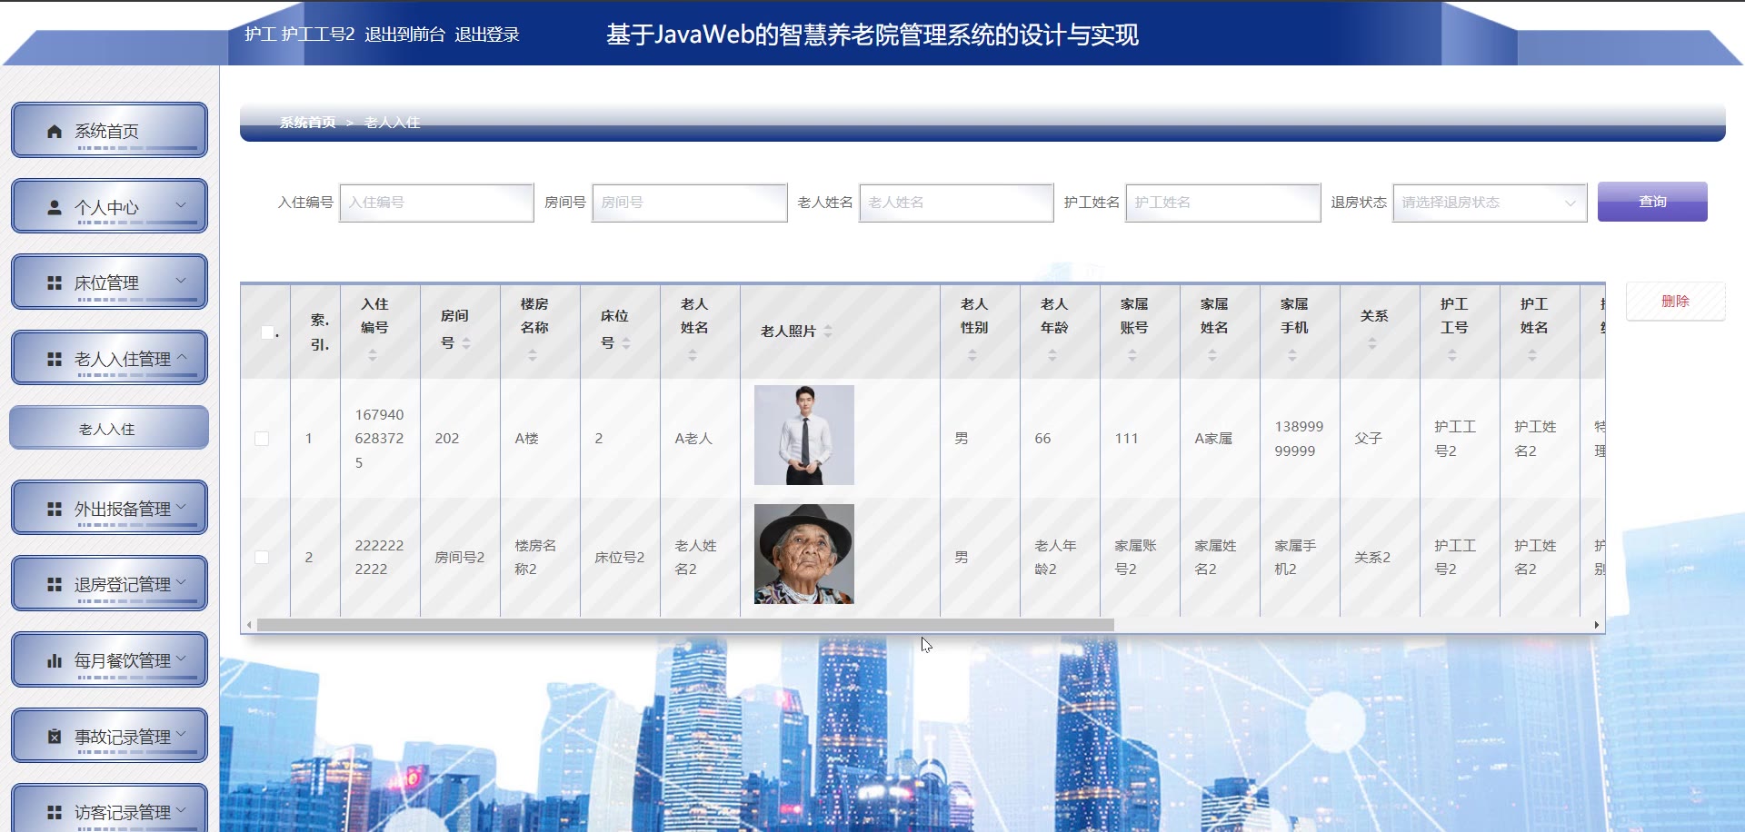Focus the 护工姓名 input field
The width and height of the screenshot is (1745, 832).
point(1222,203)
